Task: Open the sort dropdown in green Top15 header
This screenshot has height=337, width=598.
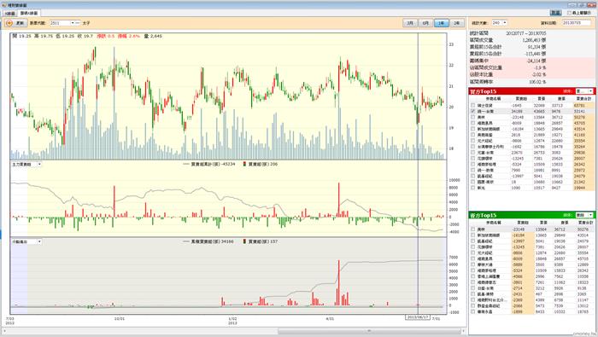Action: pos(590,215)
